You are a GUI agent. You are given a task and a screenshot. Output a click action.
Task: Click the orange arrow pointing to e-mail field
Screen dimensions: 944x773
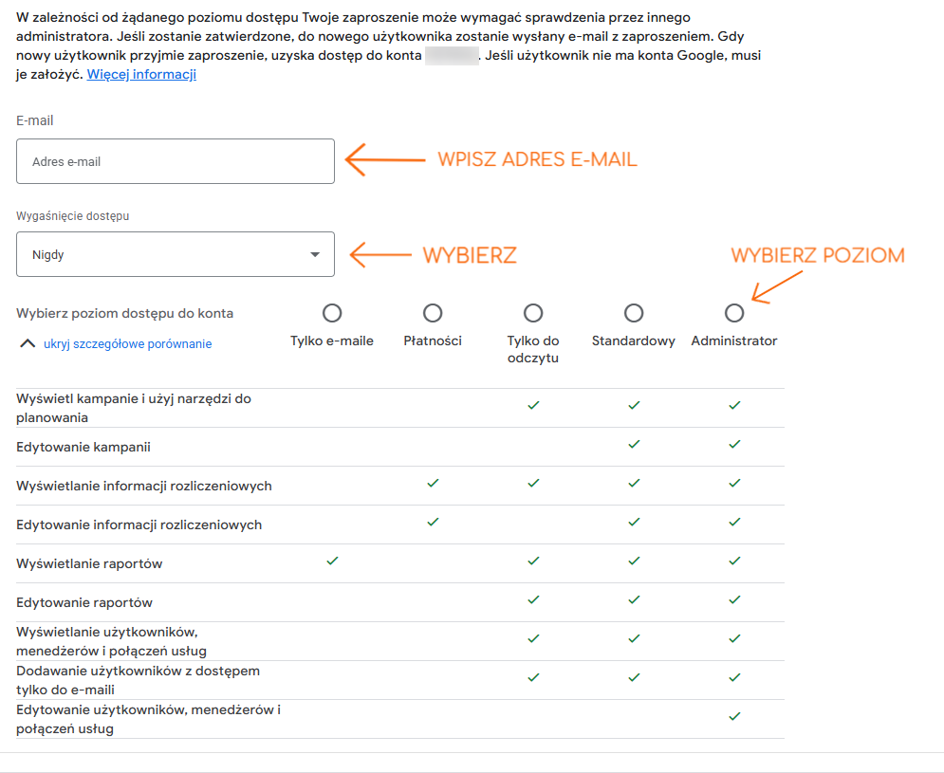pyautogui.click(x=385, y=160)
